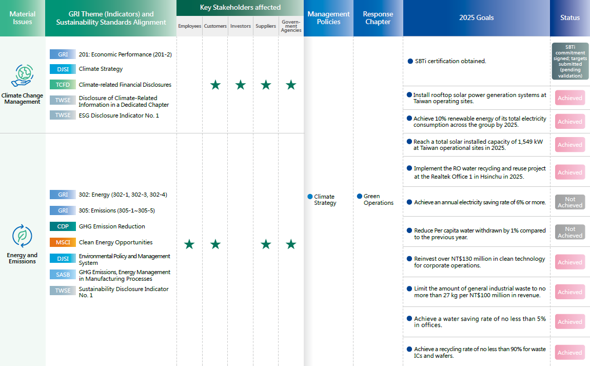
Task: Click the text '305: Emissions (305-1~305-5)'
Action: tap(116, 210)
